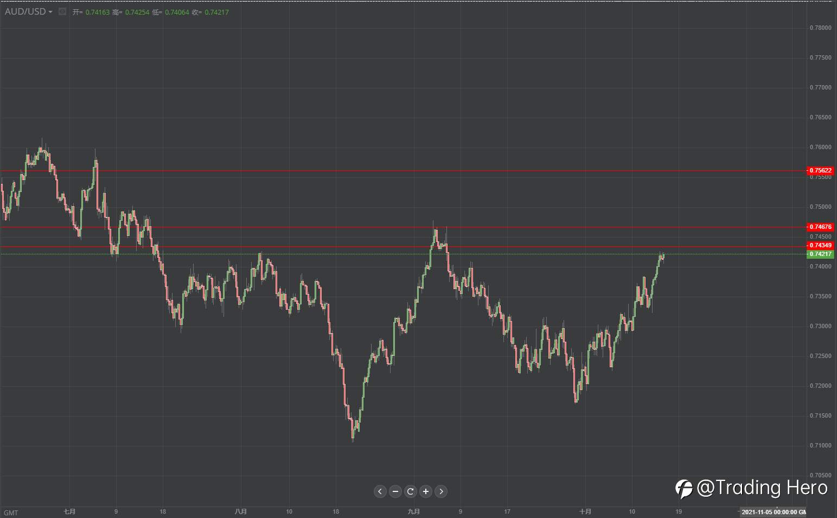Select the red 0.74676 price tag
The image size is (837, 518).
pos(820,227)
